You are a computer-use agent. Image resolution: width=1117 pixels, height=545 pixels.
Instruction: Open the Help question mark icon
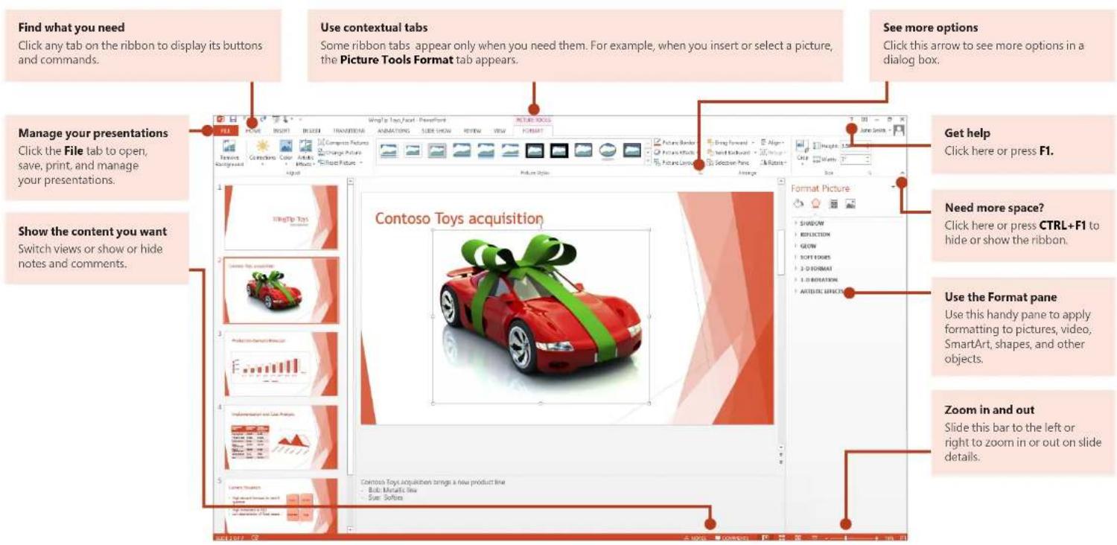tap(852, 119)
